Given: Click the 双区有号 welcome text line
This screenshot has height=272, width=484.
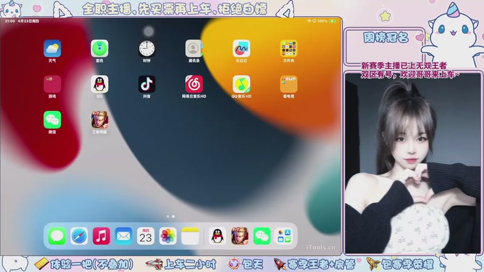Looking at the screenshot, I should [410, 74].
